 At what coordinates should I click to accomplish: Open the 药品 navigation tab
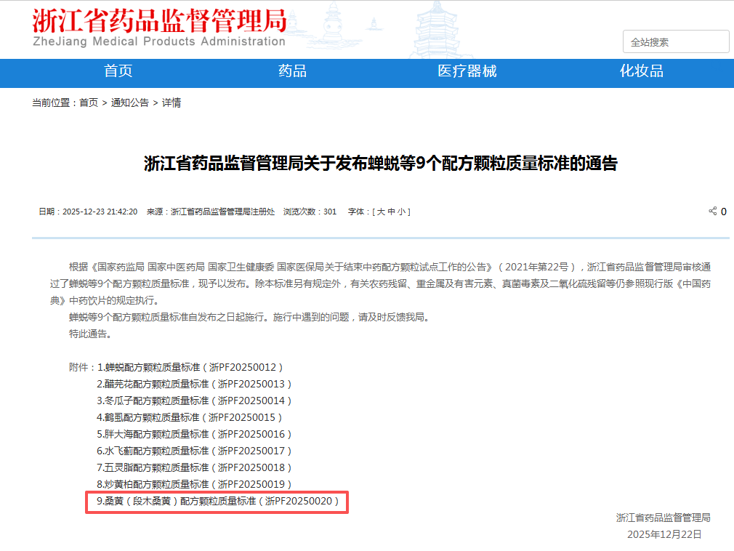[x=293, y=71]
